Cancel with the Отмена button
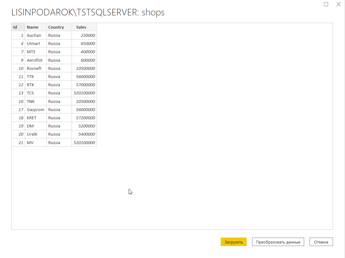The width and height of the screenshot is (345, 258). pos(321,242)
